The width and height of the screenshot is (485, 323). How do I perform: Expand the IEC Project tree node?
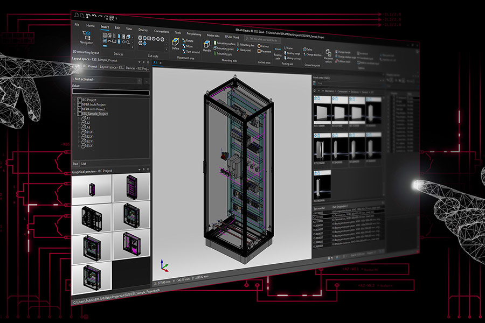(x=75, y=100)
